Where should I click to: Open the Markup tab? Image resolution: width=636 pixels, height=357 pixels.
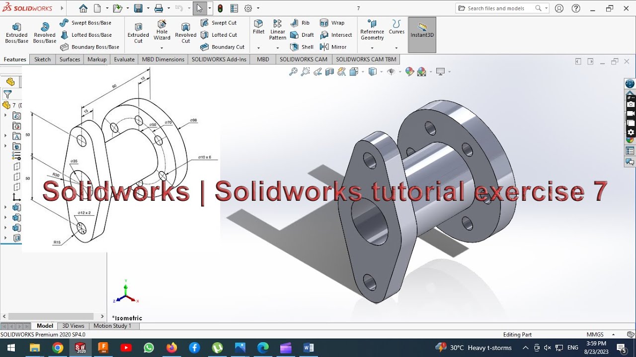coord(97,59)
